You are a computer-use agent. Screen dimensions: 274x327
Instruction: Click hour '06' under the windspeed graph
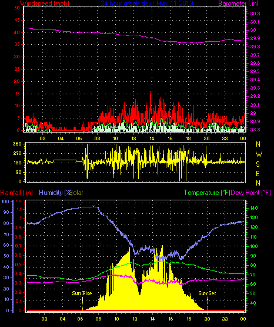79,138
